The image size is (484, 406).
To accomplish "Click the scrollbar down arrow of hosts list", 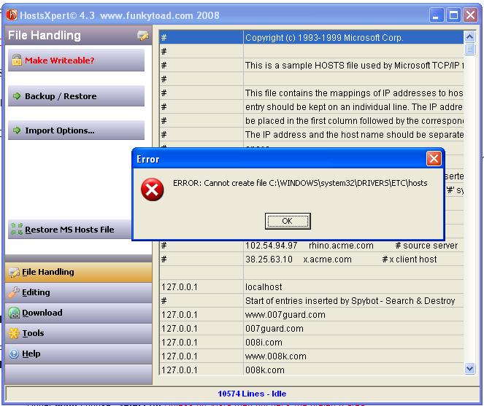I will (x=469, y=368).
